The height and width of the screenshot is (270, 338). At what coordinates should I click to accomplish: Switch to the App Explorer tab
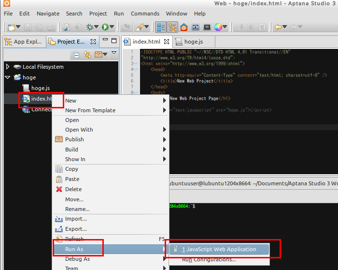[25, 42]
